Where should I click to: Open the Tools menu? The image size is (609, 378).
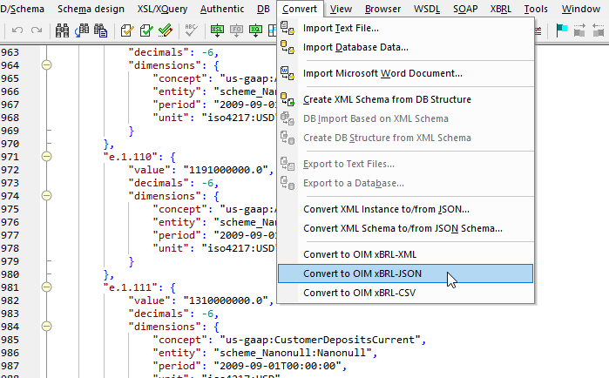pos(536,9)
